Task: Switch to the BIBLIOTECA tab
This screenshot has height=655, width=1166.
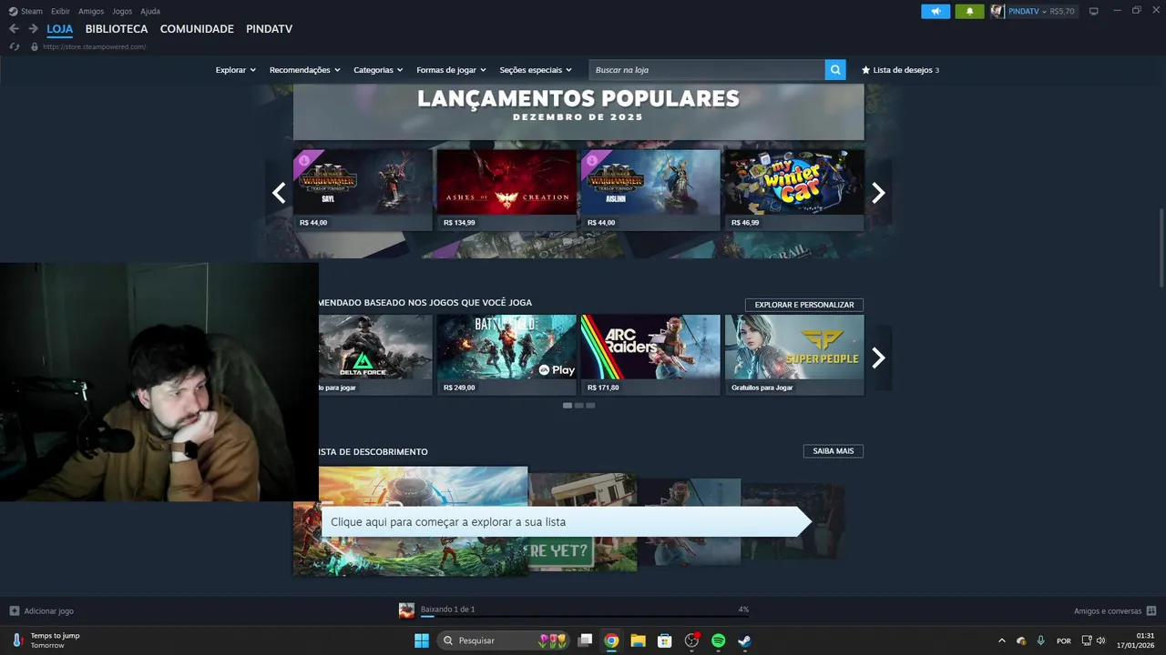Action: 117,29
